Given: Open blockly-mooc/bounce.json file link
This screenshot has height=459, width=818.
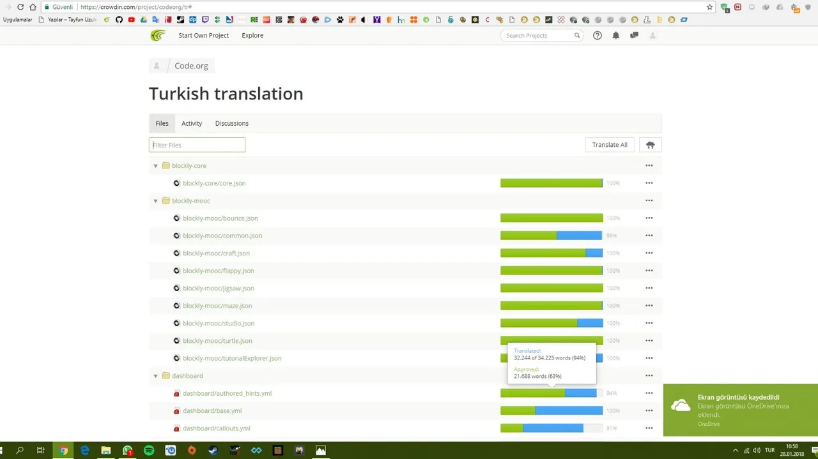Looking at the screenshot, I should point(220,218).
